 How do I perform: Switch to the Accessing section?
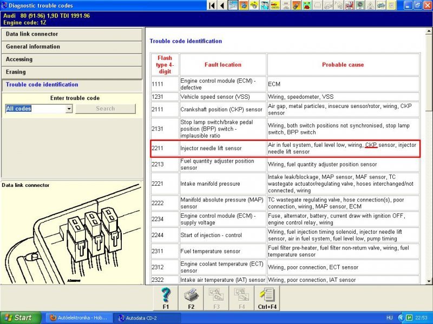(72, 59)
